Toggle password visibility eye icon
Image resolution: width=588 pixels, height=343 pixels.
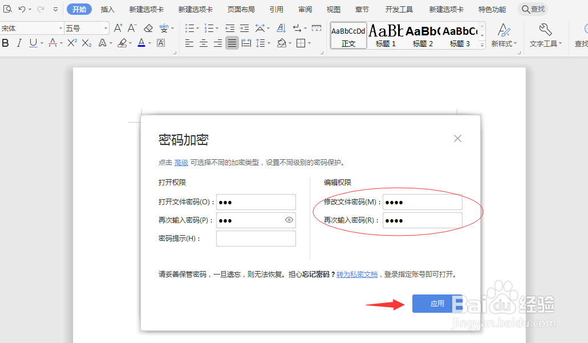[x=289, y=220]
